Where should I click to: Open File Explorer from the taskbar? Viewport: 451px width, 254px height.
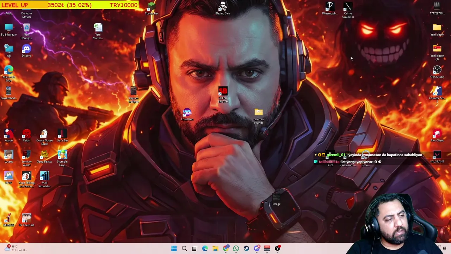click(x=215, y=249)
